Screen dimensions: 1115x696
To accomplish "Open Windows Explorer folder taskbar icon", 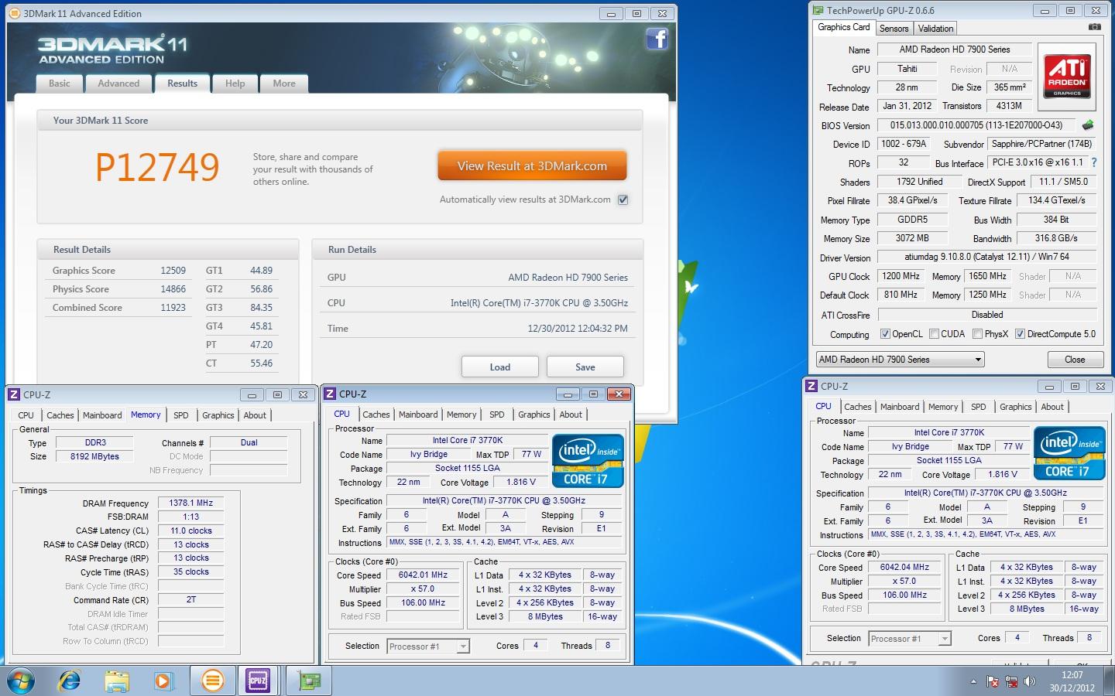I will [x=117, y=681].
